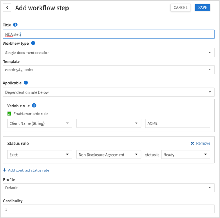Open the Template dropdown showing employAgJunior
The height and width of the screenshot is (218, 220).
108,69
